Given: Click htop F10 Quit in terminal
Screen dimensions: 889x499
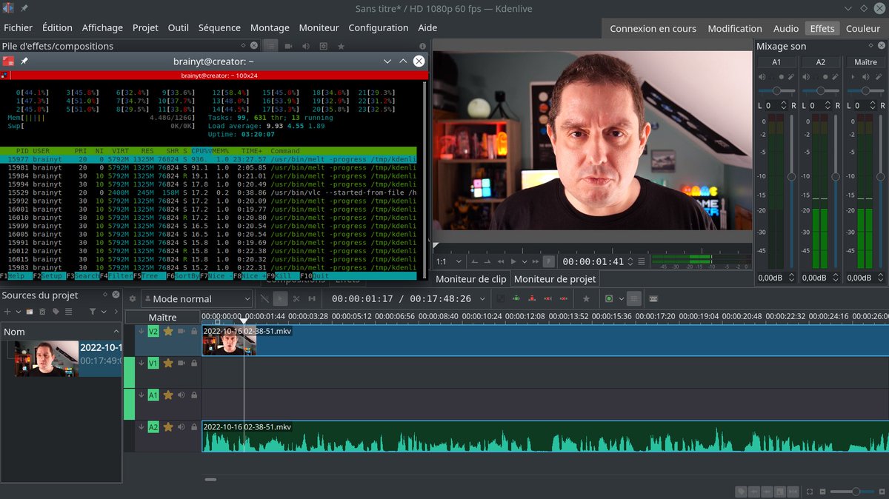Looking at the screenshot, I should (x=316, y=276).
